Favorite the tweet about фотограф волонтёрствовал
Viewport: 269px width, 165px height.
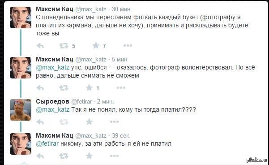click(x=89, y=88)
